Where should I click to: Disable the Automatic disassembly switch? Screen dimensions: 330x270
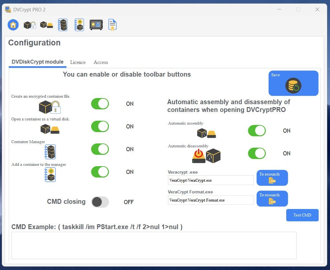point(257,153)
